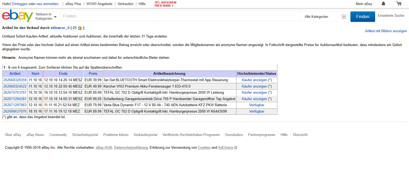This screenshot has width=409, height=174.
Task: Click Käufer anzeigen for the BLUETOOTH thermostat
Action: tap(254, 80)
